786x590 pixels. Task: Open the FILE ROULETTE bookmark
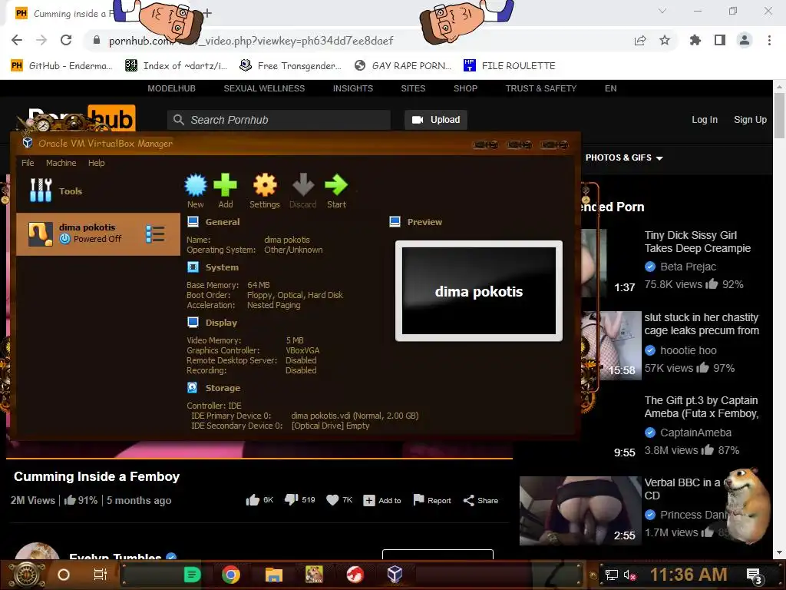510,66
